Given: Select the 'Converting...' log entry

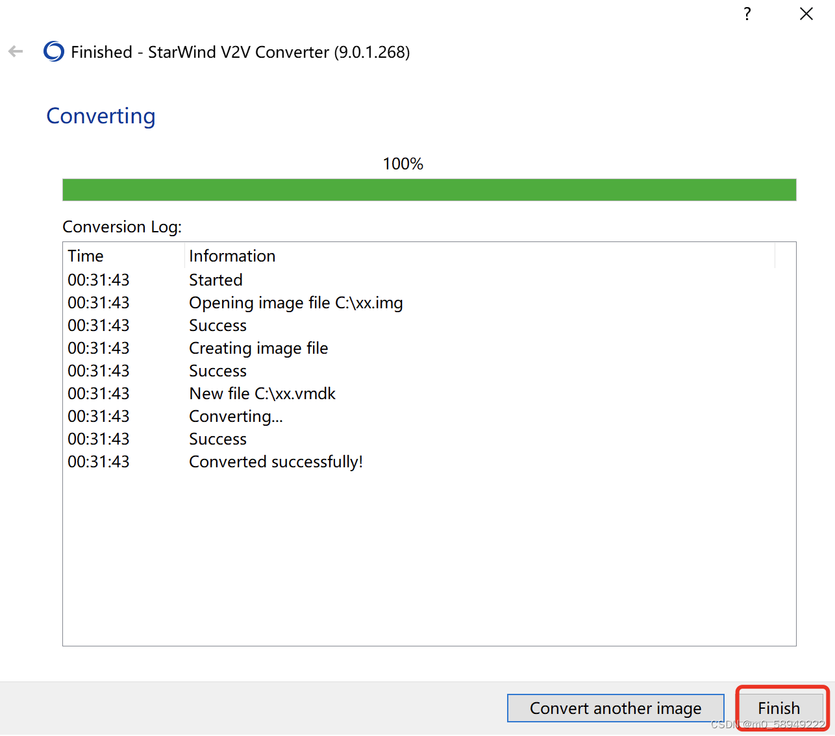Looking at the screenshot, I should pyautogui.click(x=429, y=416).
